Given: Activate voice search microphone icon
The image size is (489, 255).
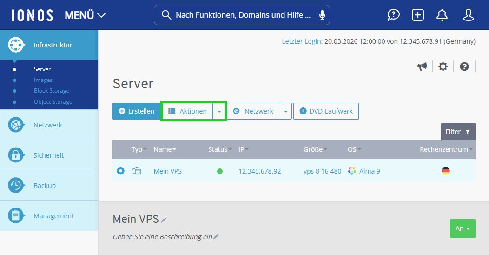Looking at the screenshot, I should (x=322, y=15).
